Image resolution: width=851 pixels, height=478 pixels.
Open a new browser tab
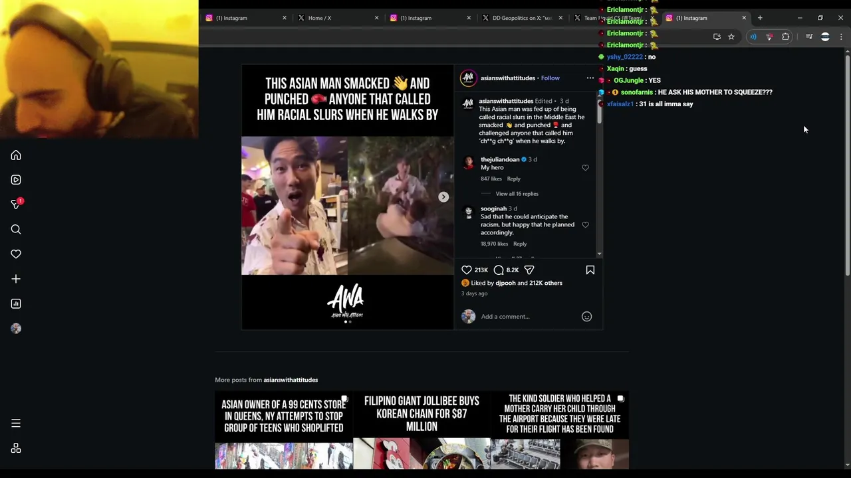pyautogui.click(x=760, y=18)
